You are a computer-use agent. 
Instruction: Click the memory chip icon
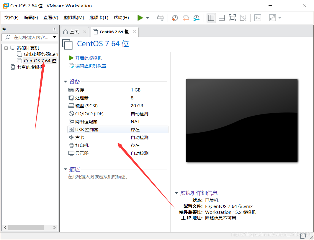tap(71, 90)
